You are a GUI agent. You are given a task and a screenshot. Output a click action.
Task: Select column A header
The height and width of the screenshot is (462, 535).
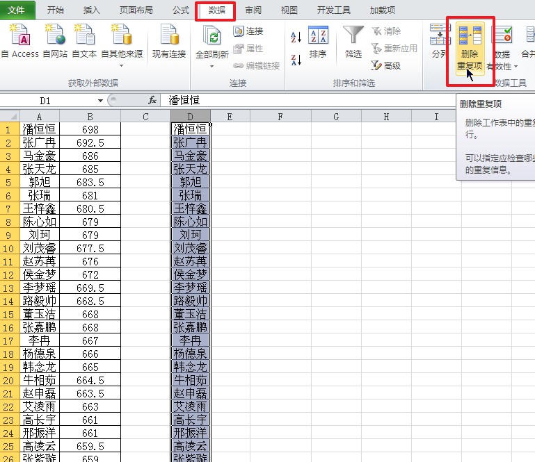point(40,117)
